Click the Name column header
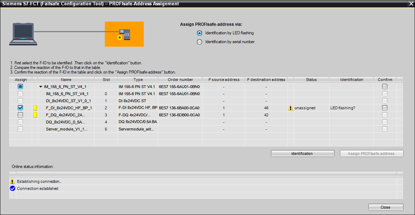 pos(66,80)
